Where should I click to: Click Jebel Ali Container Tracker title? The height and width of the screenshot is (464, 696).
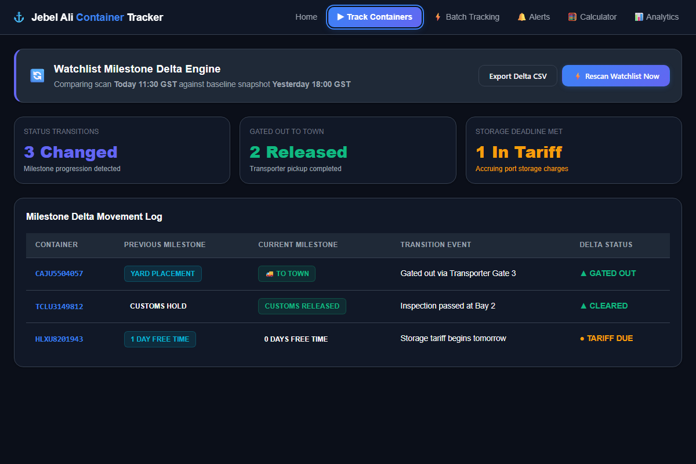97,17
